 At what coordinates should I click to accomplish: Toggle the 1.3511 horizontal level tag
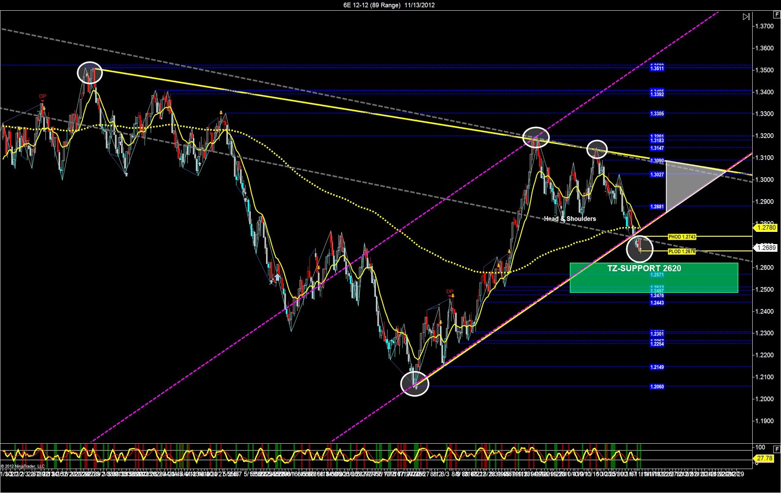pos(657,68)
